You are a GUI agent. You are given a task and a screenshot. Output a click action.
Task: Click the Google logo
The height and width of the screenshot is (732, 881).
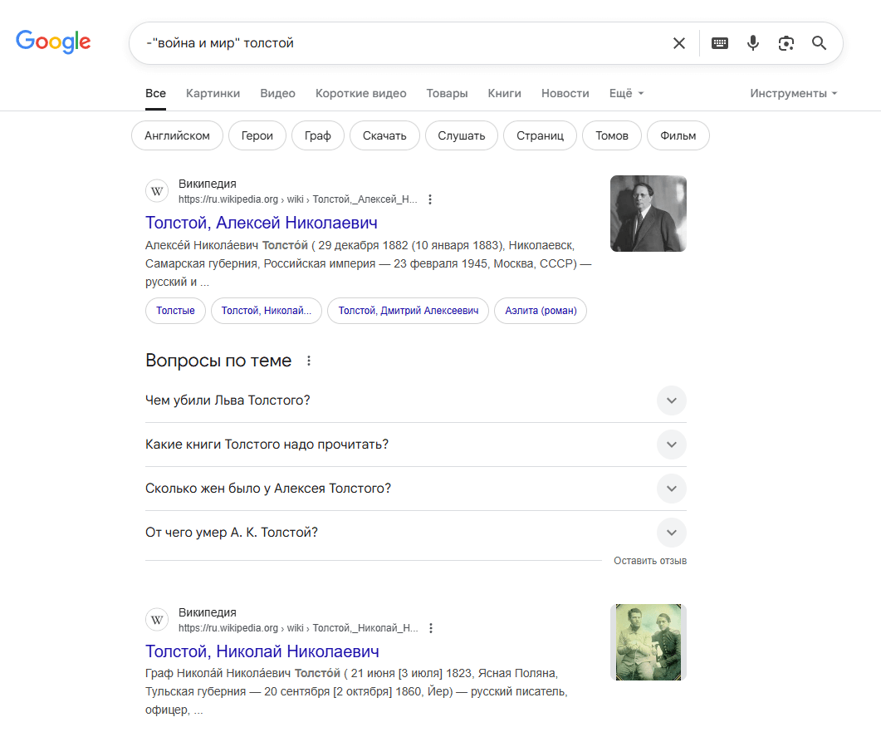click(53, 42)
